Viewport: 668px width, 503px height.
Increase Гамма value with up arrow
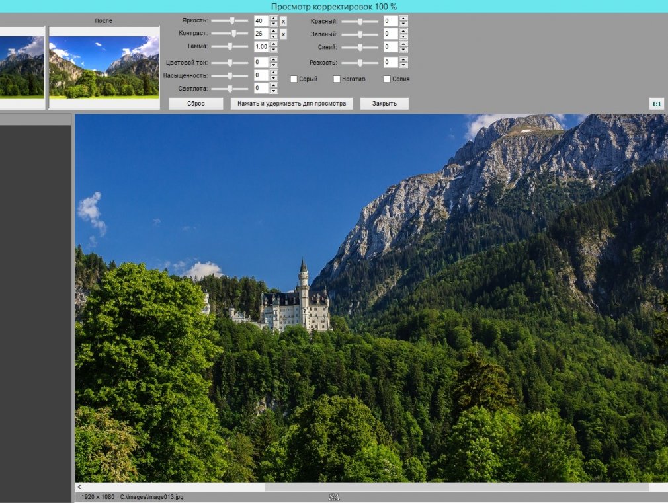[x=274, y=44]
